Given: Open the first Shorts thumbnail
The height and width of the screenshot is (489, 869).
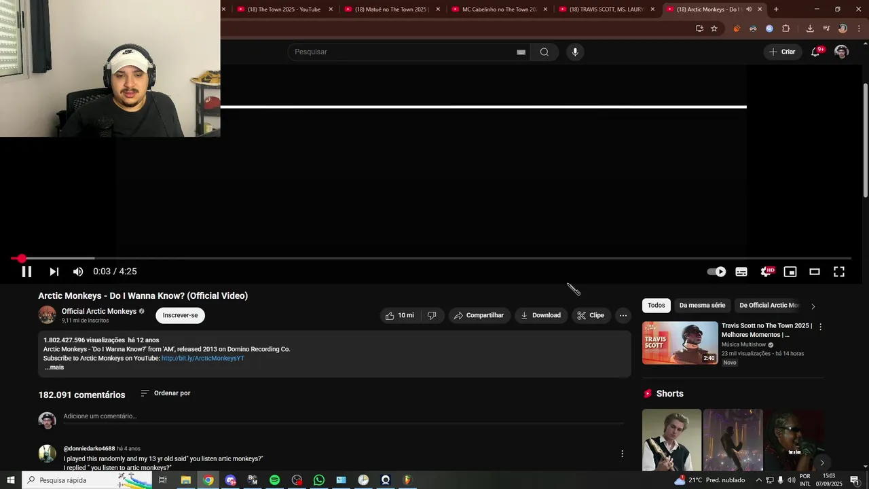Looking at the screenshot, I should point(671,439).
